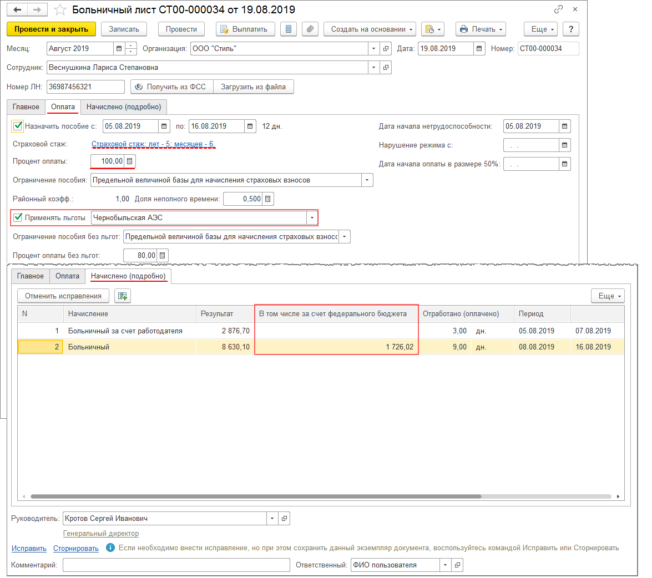
Task: Click the Сторнировать link
Action: pos(76,548)
